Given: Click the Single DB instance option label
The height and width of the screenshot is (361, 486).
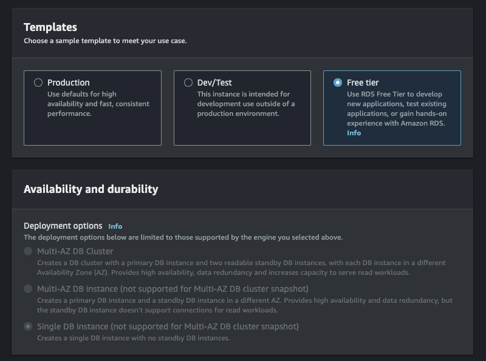Looking at the screenshot, I should coord(168,326).
